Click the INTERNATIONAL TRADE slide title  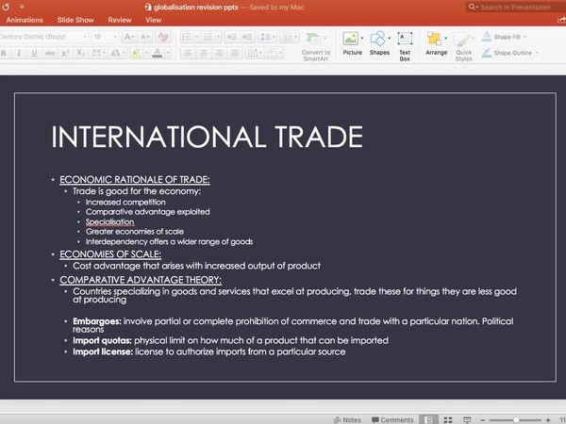point(207,137)
